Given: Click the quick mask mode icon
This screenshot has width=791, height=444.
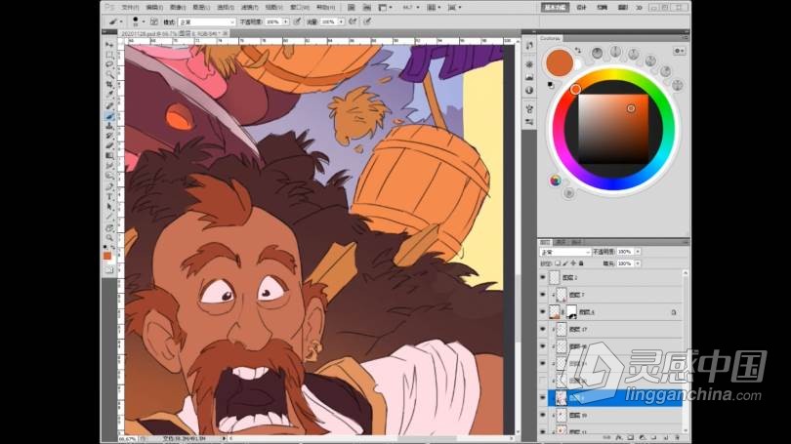Looking at the screenshot, I should [x=109, y=270].
